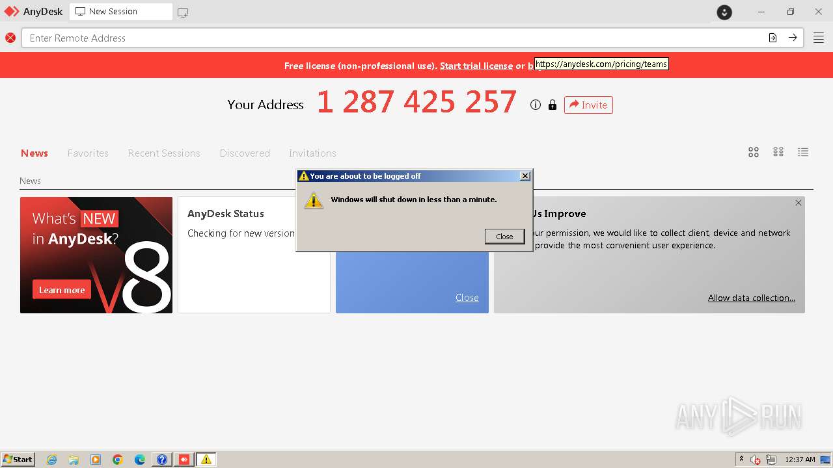Open the media player taskbar icon
Viewport: 833px width, 468px height.
(96, 460)
